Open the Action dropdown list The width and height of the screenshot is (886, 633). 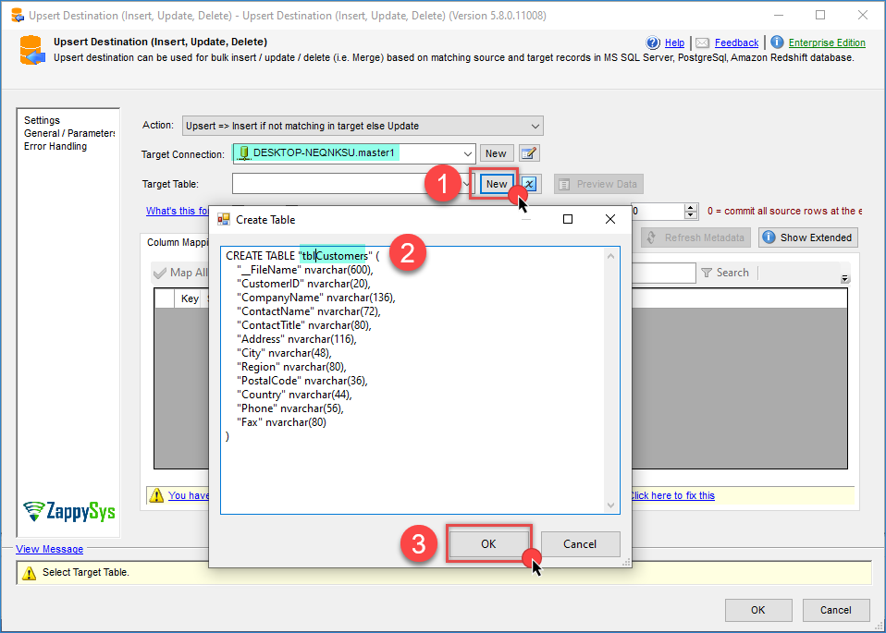(x=535, y=126)
